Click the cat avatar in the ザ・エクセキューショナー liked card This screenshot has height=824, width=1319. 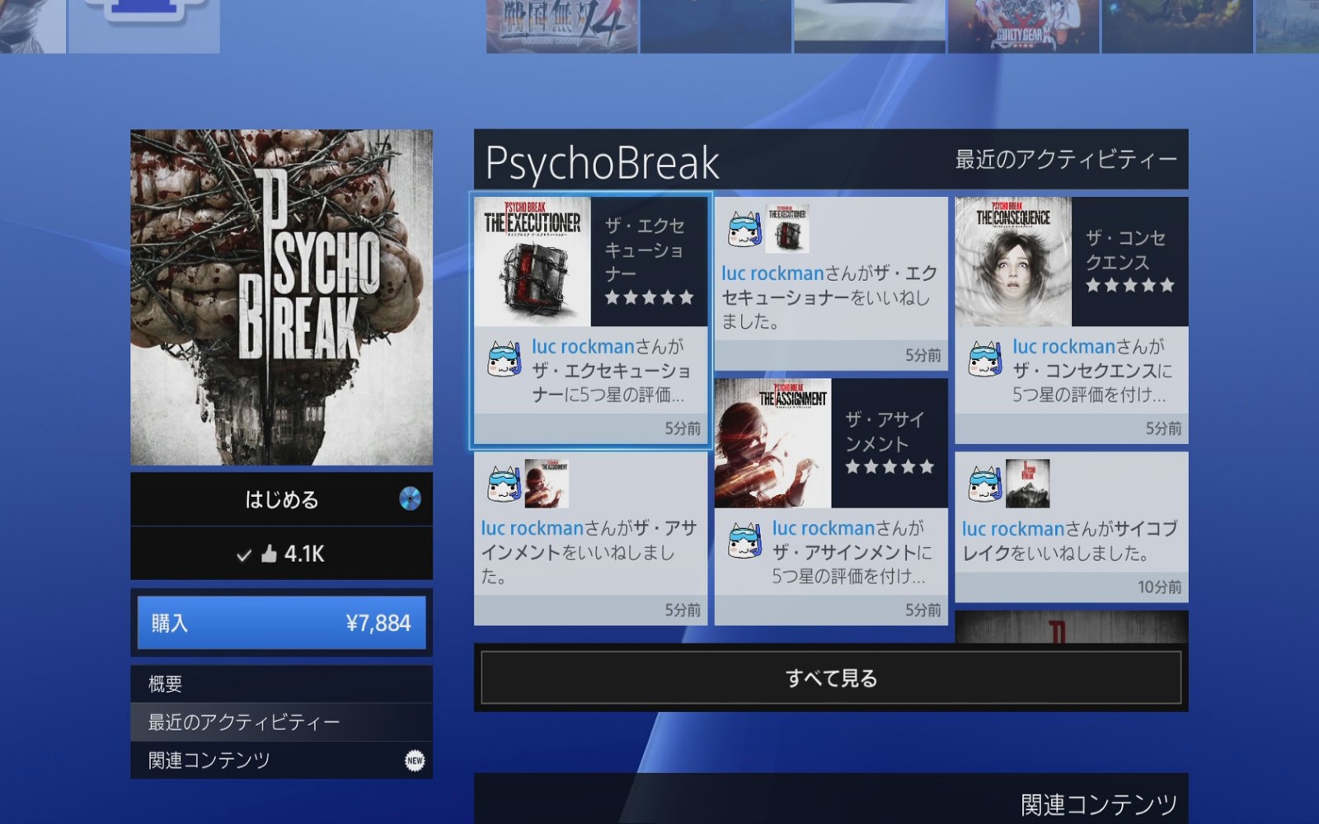(x=744, y=230)
